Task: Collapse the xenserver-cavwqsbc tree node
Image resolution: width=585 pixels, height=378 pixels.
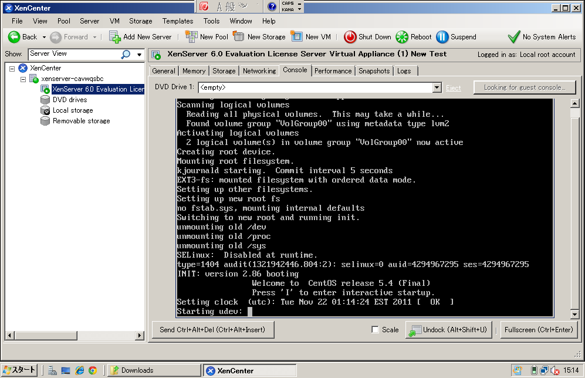Action: [23, 79]
